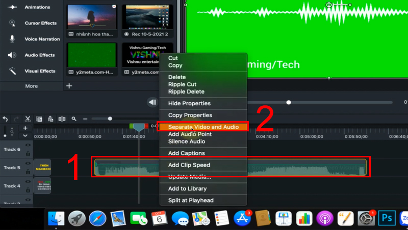Open Calendar from the dock
This screenshot has height=230, width=408.
pyautogui.click(x=159, y=218)
